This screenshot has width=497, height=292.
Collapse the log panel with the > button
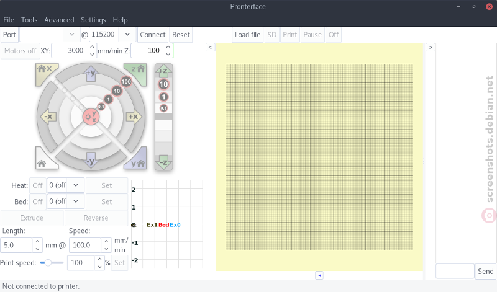click(430, 48)
